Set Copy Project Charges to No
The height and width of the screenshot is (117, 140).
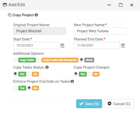pyautogui.click(x=90, y=74)
